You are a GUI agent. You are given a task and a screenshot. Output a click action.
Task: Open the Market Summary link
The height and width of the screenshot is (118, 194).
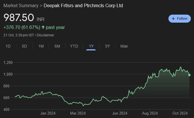[x=21, y=5]
